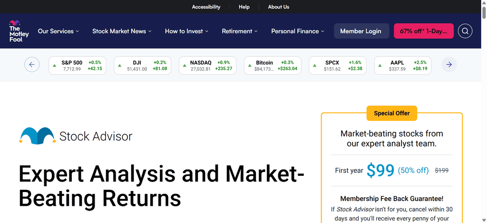Click the Stock Advisor title text

(96, 136)
